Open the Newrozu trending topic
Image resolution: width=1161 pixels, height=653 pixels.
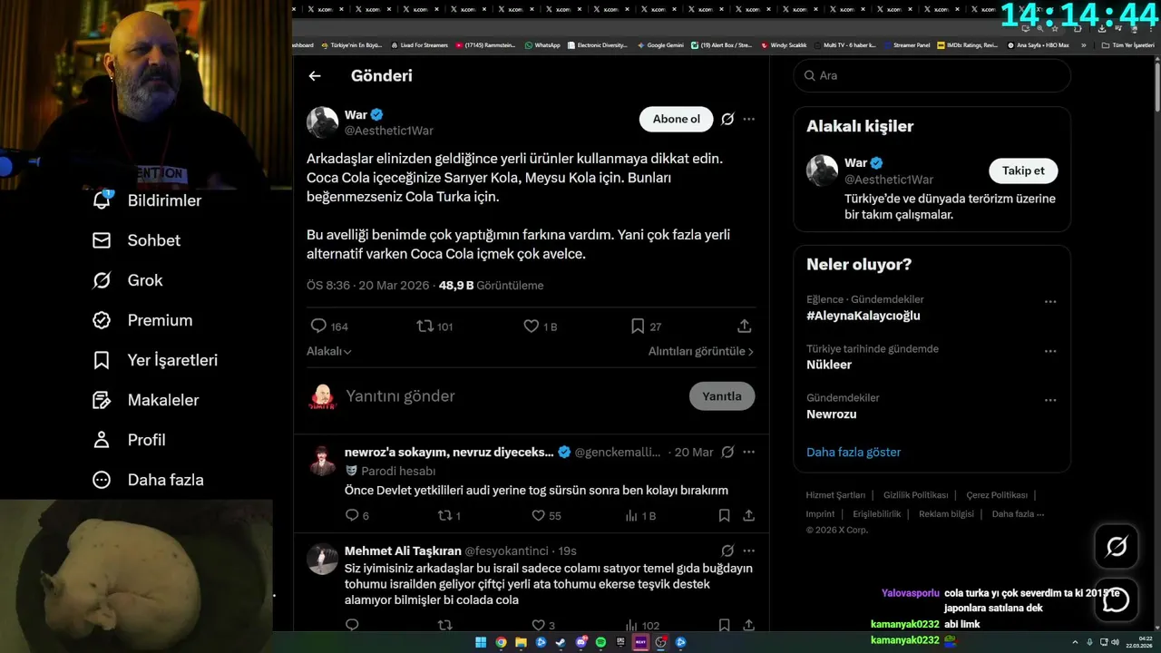coord(832,414)
